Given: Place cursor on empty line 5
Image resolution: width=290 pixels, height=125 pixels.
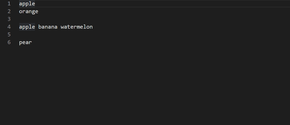Looking at the screenshot, I should [x=78, y=35].
